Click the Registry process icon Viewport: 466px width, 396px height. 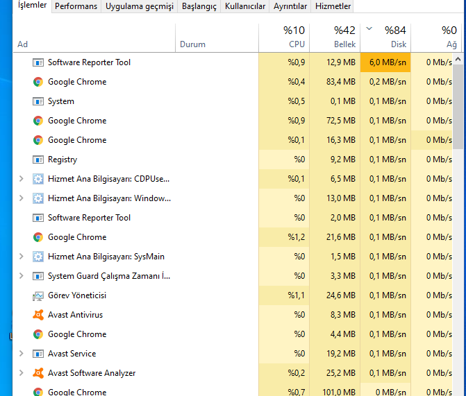38,160
